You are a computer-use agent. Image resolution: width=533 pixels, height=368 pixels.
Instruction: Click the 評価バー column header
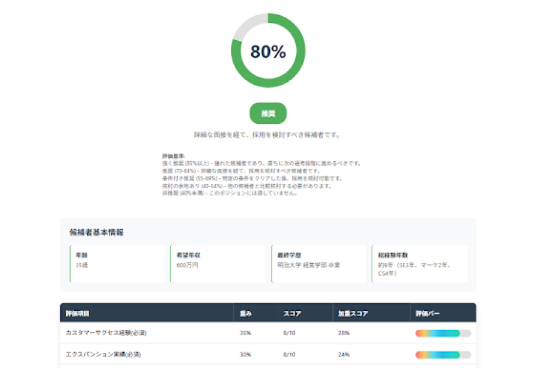(x=427, y=314)
